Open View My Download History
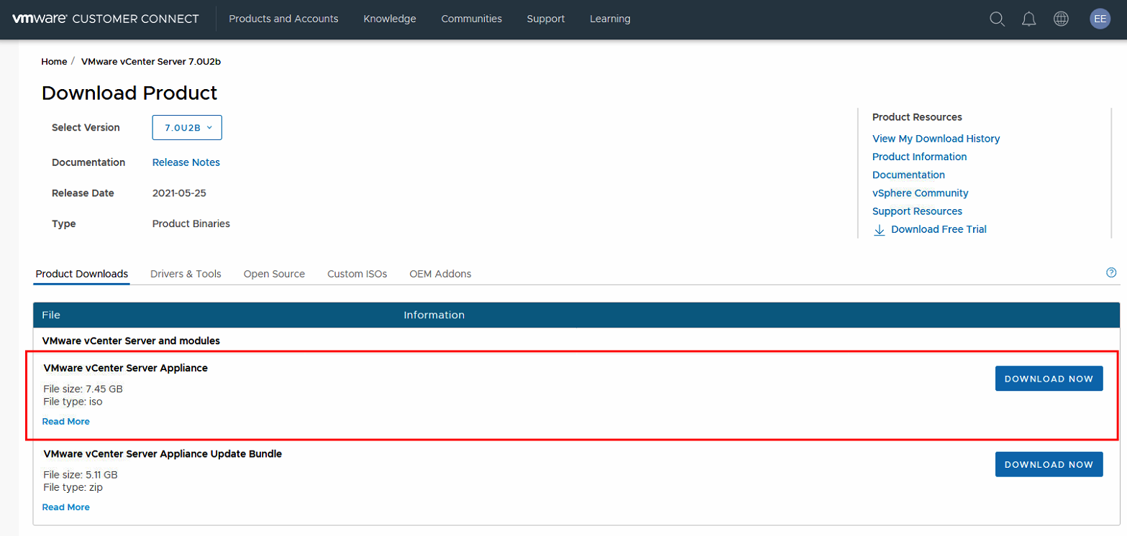 pyautogui.click(x=936, y=139)
